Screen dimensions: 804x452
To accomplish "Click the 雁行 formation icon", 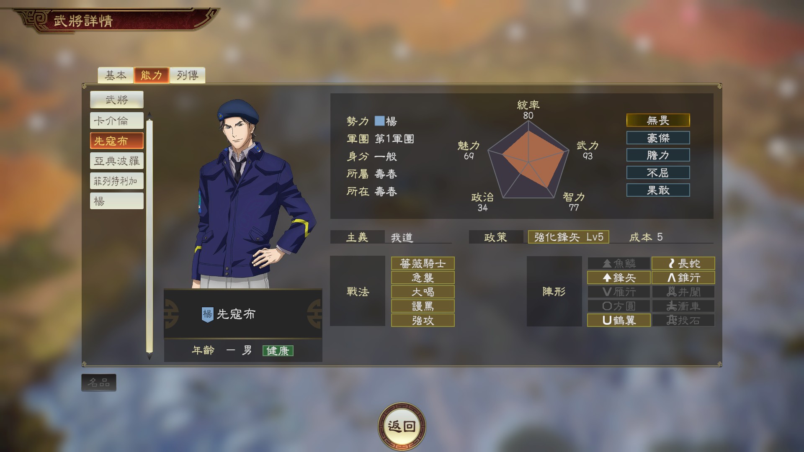I will 619,292.
